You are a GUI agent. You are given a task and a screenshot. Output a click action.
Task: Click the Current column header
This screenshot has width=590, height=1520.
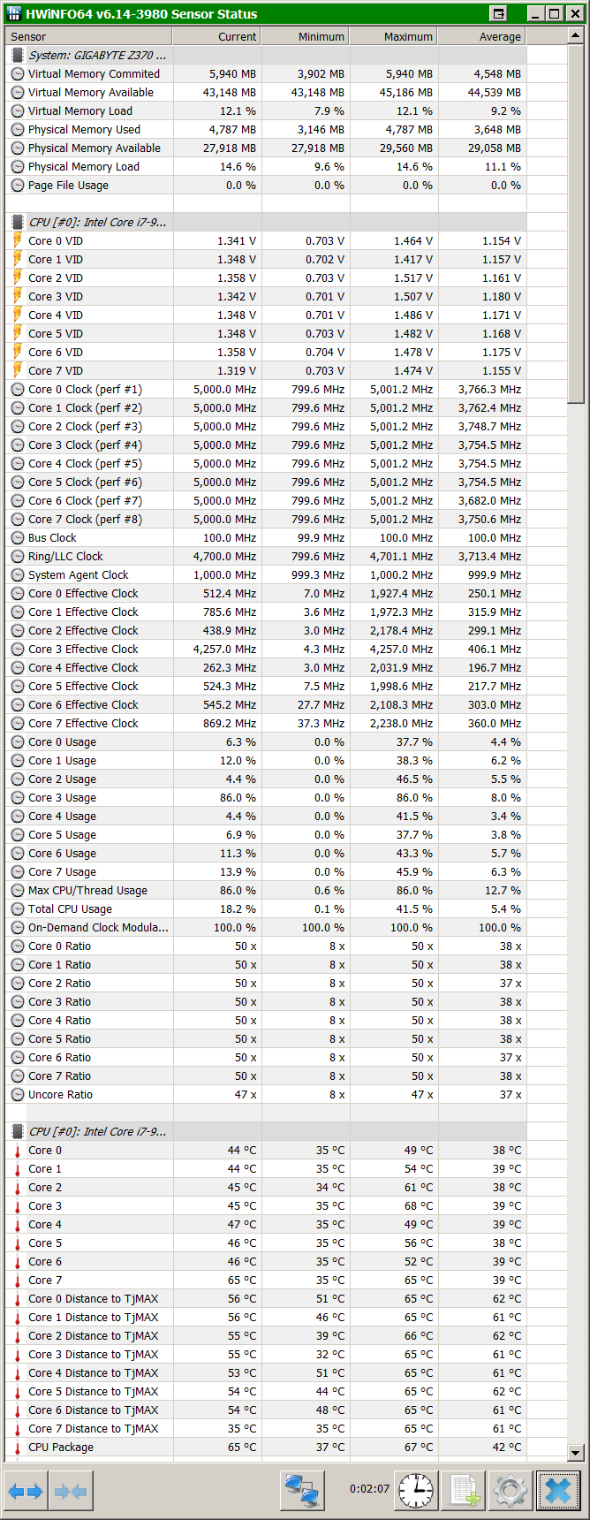(216, 36)
